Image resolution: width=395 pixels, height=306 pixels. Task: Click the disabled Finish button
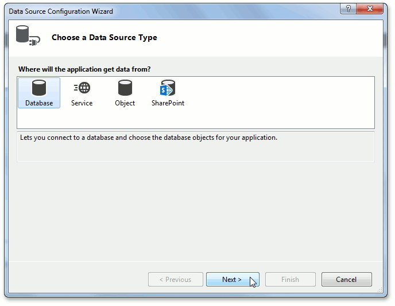point(290,280)
